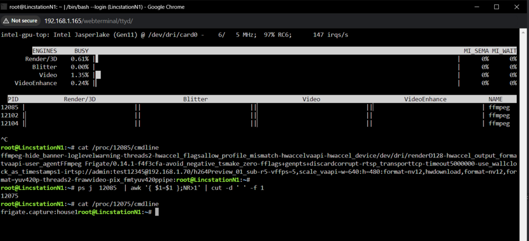
Task: Click PID 12102 process row
Action: tap(259, 116)
